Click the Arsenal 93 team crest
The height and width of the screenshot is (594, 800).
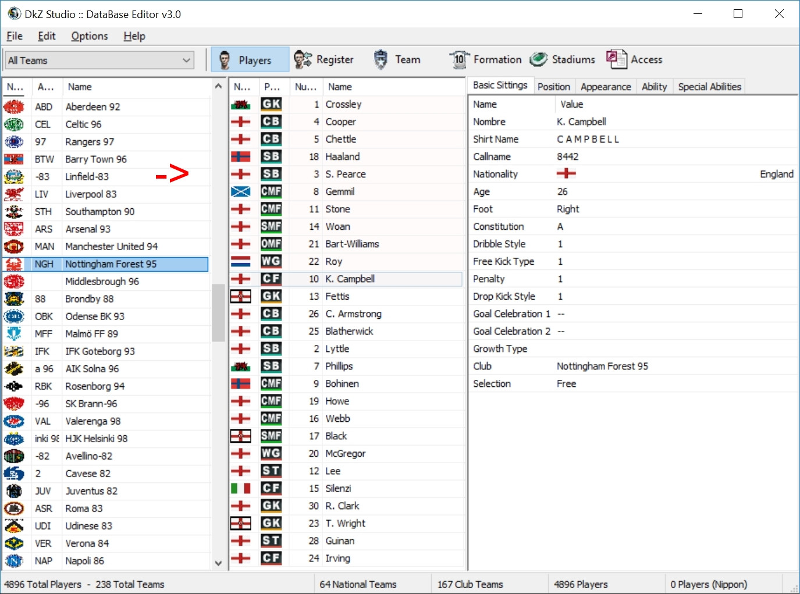click(x=14, y=229)
